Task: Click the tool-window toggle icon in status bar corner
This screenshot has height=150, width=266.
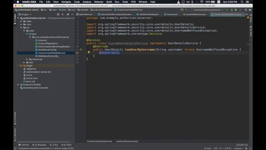Action: (x=15, y=148)
